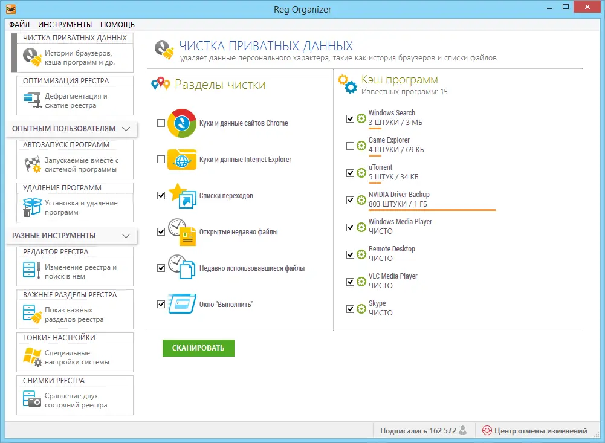Uncheck the Skype checkbox
The height and width of the screenshot is (443, 605).
pos(351,309)
